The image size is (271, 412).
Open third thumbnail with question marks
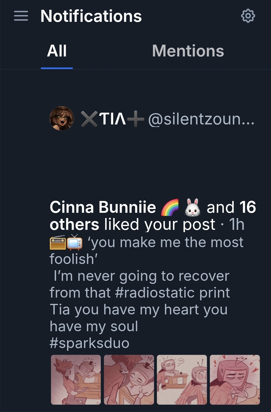click(x=182, y=380)
